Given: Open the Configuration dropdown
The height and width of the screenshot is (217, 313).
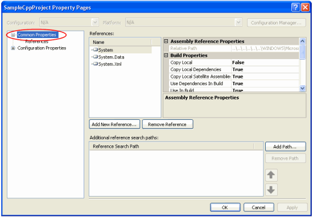Looking at the screenshot, I should point(95,22).
